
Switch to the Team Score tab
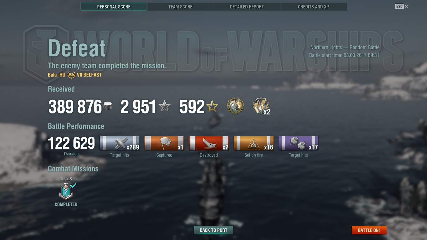click(x=180, y=7)
